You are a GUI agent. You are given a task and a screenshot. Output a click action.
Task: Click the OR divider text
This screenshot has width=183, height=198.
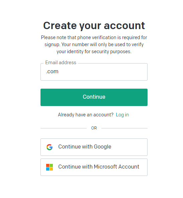point(94,128)
